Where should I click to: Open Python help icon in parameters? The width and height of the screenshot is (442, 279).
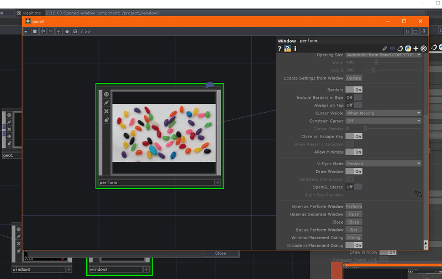pos(287,49)
